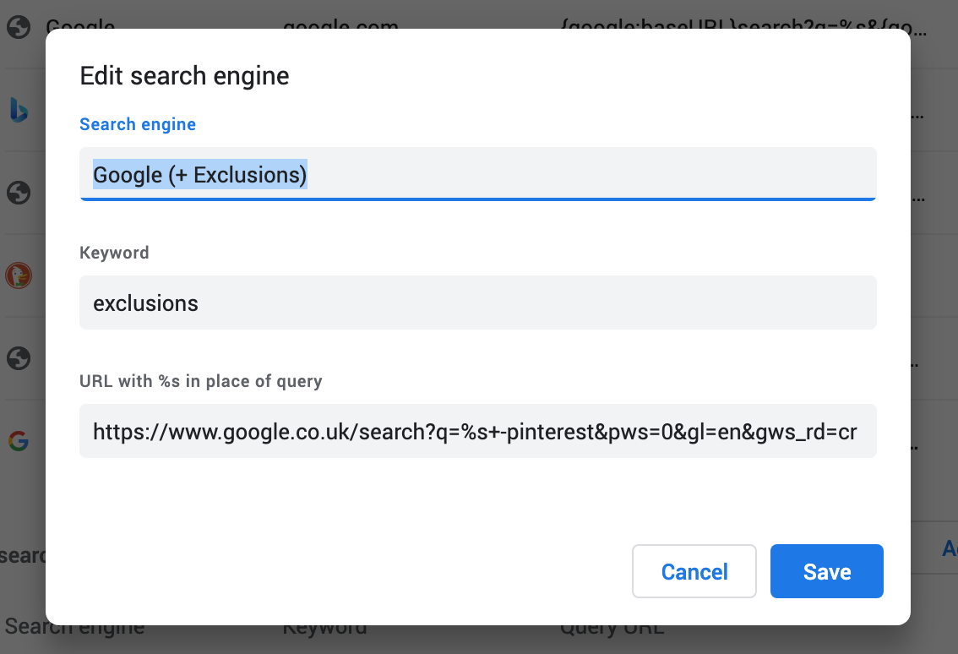Click the Google G favicon near the bottom
Viewport: 958px width, 654px height.
[x=19, y=440]
